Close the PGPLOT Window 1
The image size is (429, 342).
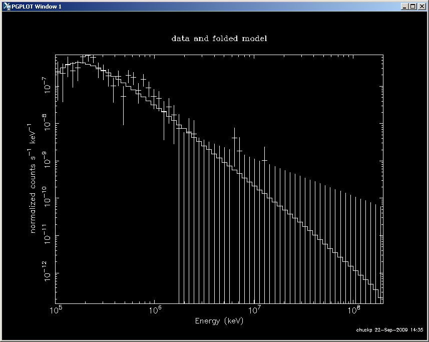pyautogui.click(x=421, y=7)
